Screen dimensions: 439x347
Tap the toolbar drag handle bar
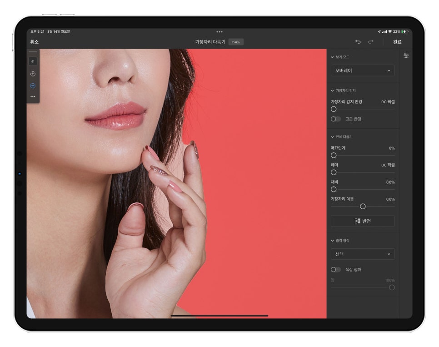pos(33,52)
